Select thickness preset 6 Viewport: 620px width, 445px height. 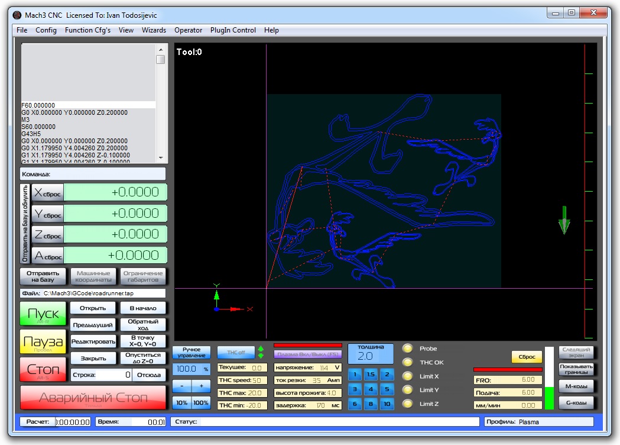(355, 404)
